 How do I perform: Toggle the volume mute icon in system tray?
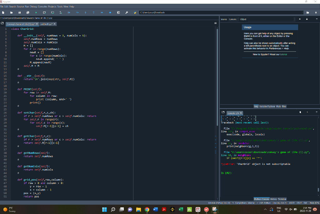290,210
